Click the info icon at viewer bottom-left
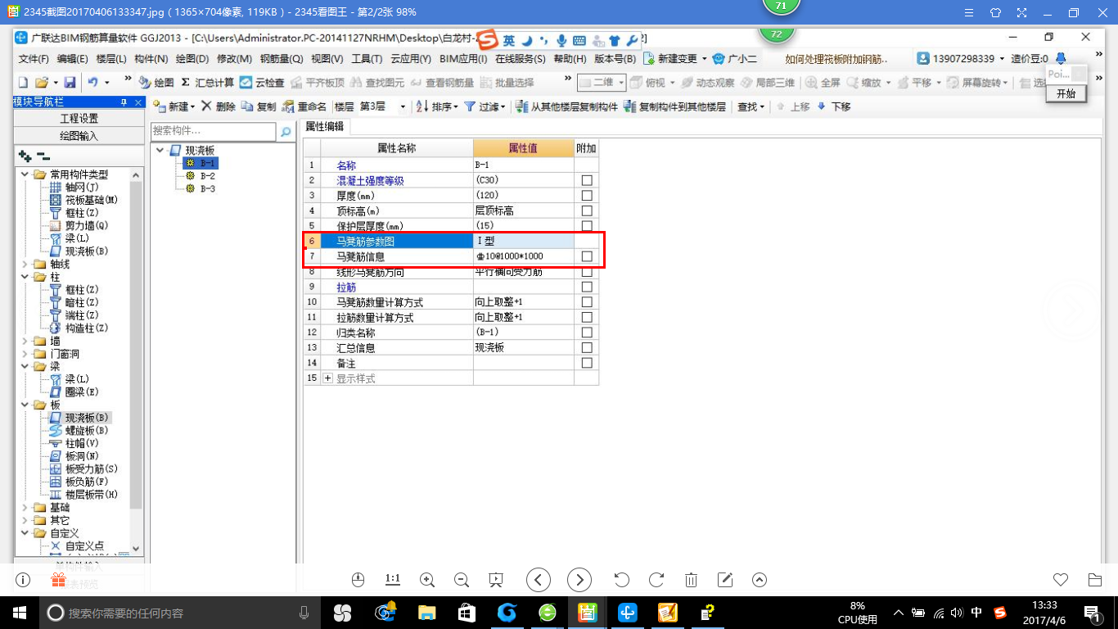The image size is (1118, 629). tap(23, 580)
